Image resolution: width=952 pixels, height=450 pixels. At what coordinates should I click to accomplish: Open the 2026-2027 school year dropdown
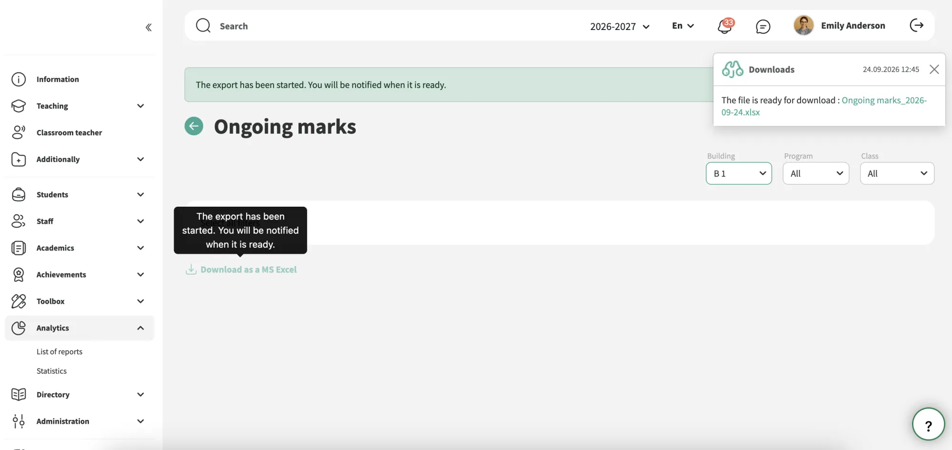tap(620, 27)
